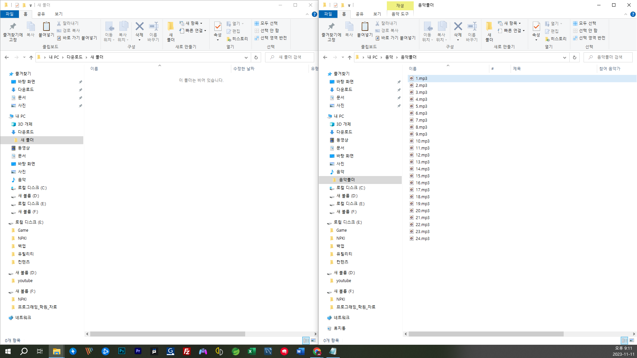Select the file 13.mp3 in the music folder
The width and height of the screenshot is (637, 358).
[x=422, y=162]
